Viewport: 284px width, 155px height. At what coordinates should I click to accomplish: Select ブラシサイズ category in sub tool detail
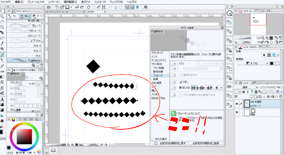(157, 53)
